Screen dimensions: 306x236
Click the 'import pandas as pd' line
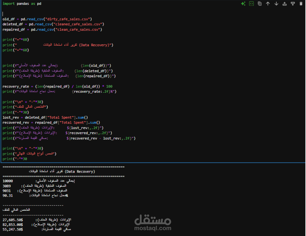22,3
